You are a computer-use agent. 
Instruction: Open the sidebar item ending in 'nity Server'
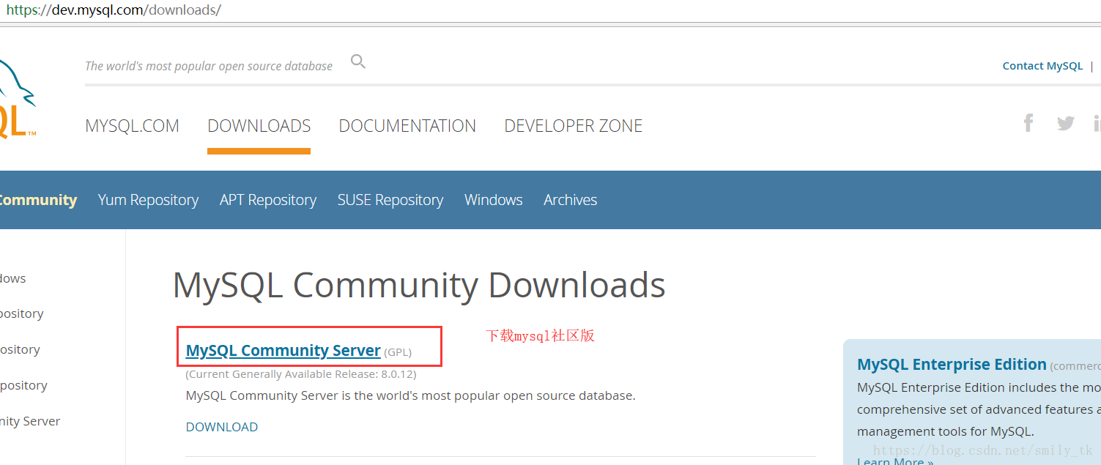30,421
